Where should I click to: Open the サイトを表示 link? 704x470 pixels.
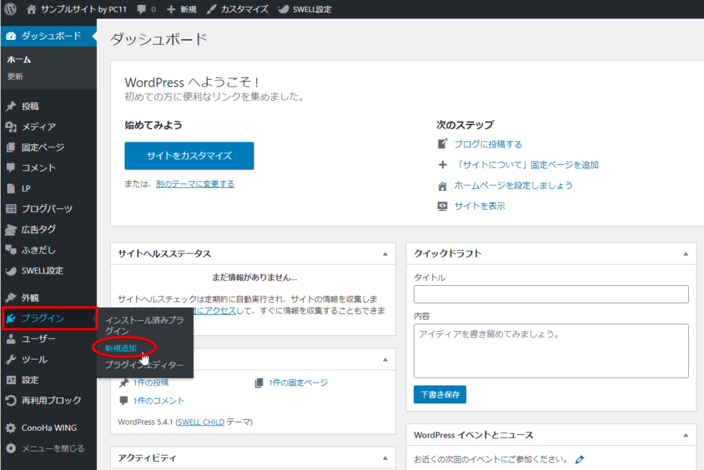point(479,206)
